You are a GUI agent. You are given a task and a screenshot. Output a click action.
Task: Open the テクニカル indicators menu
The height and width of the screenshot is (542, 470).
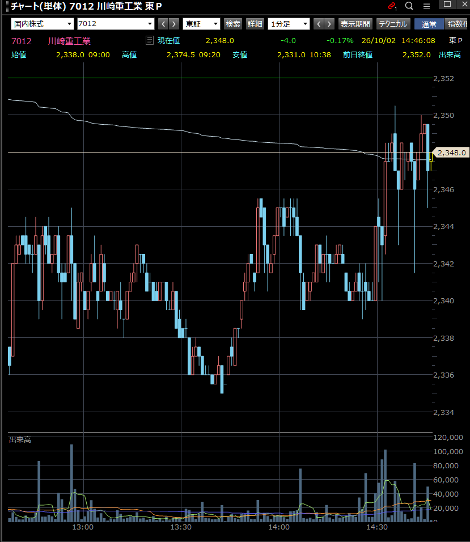pyautogui.click(x=393, y=24)
